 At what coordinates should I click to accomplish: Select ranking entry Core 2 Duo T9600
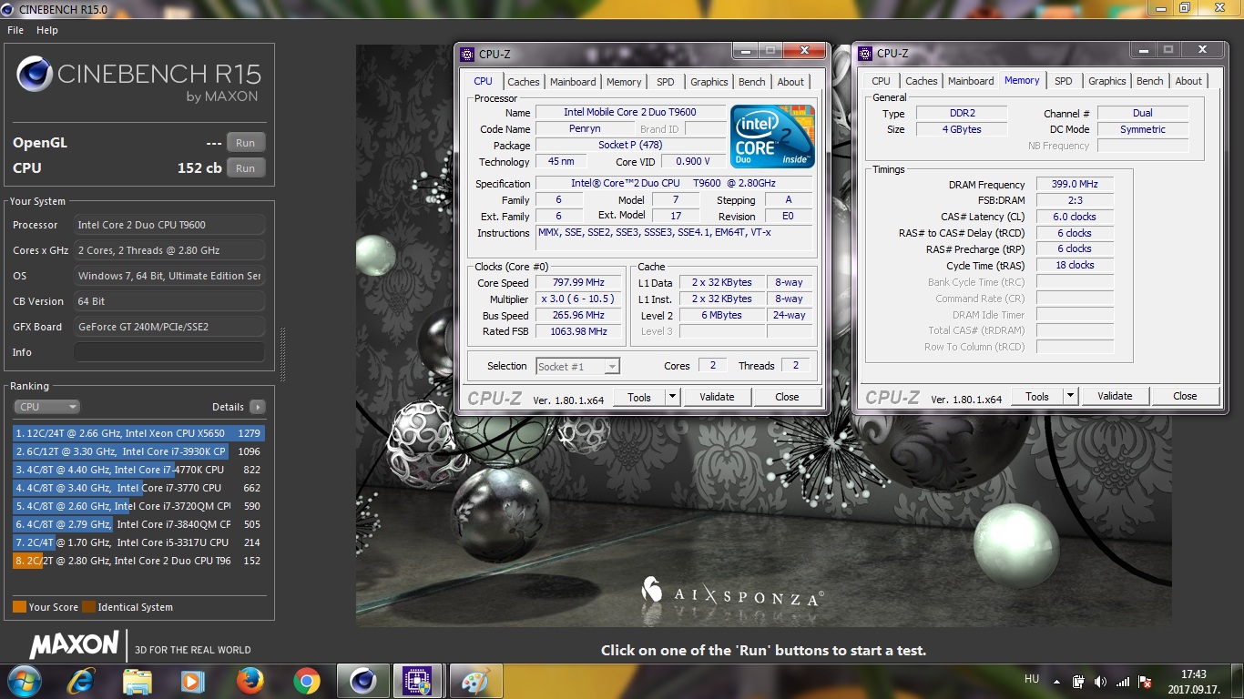click(x=138, y=561)
